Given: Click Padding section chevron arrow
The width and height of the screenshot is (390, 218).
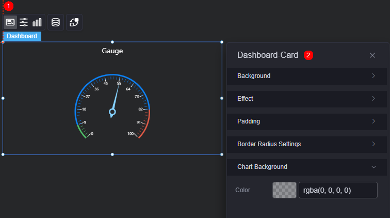Looking at the screenshot, I should [373, 121].
